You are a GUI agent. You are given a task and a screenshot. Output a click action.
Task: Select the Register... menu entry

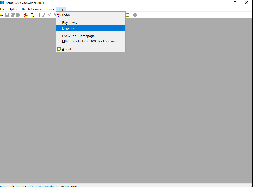[x=91, y=28]
